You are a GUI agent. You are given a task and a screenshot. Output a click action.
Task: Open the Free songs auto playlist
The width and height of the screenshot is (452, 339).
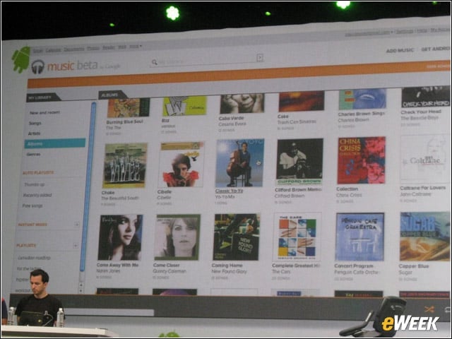click(x=32, y=206)
